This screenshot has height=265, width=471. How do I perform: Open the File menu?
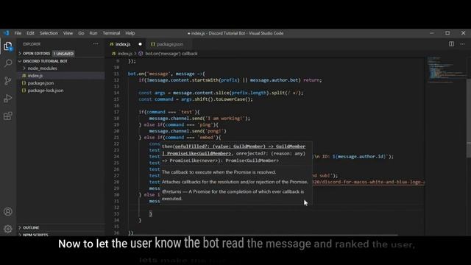tap(18, 33)
